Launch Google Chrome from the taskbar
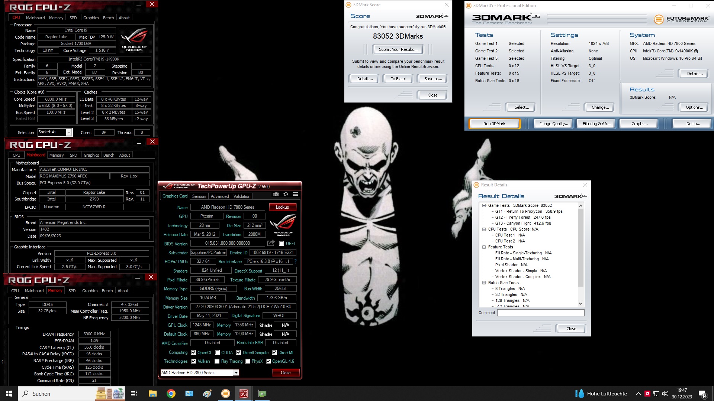 pyautogui.click(x=171, y=394)
